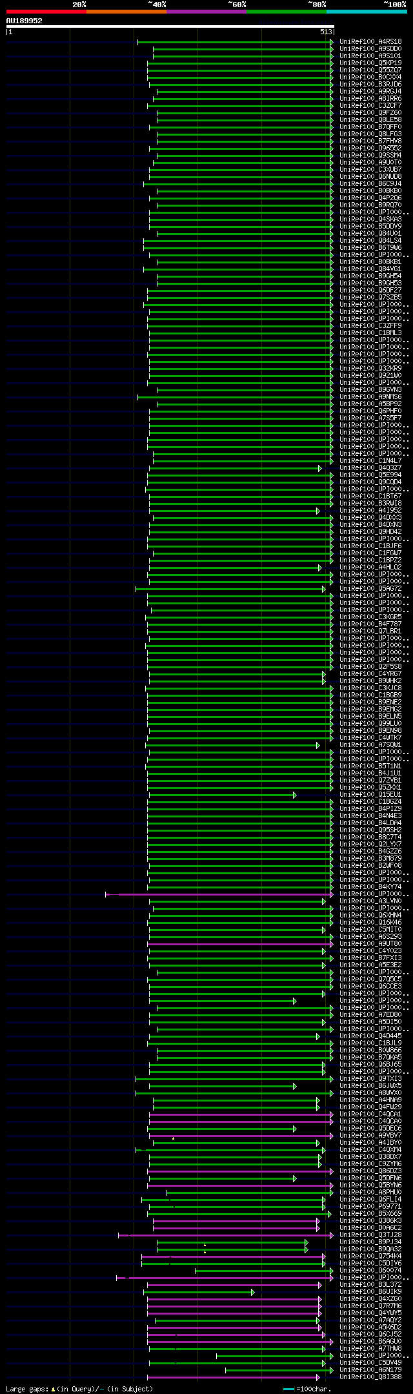Select the UniRef100_Q4SKA3 label
Image resolution: width=413 pixels, height=1394 pixels.
pos(370,220)
